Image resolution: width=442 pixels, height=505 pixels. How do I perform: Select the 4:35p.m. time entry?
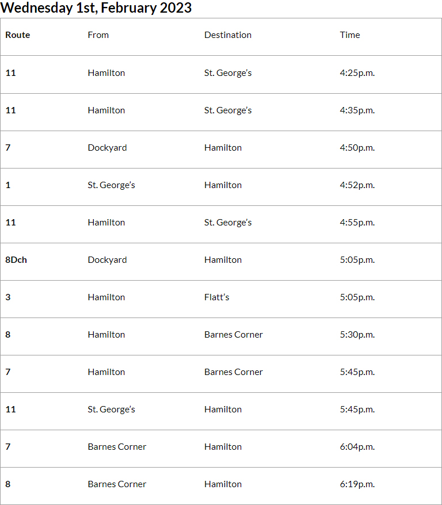pyautogui.click(x=357, y=110)
